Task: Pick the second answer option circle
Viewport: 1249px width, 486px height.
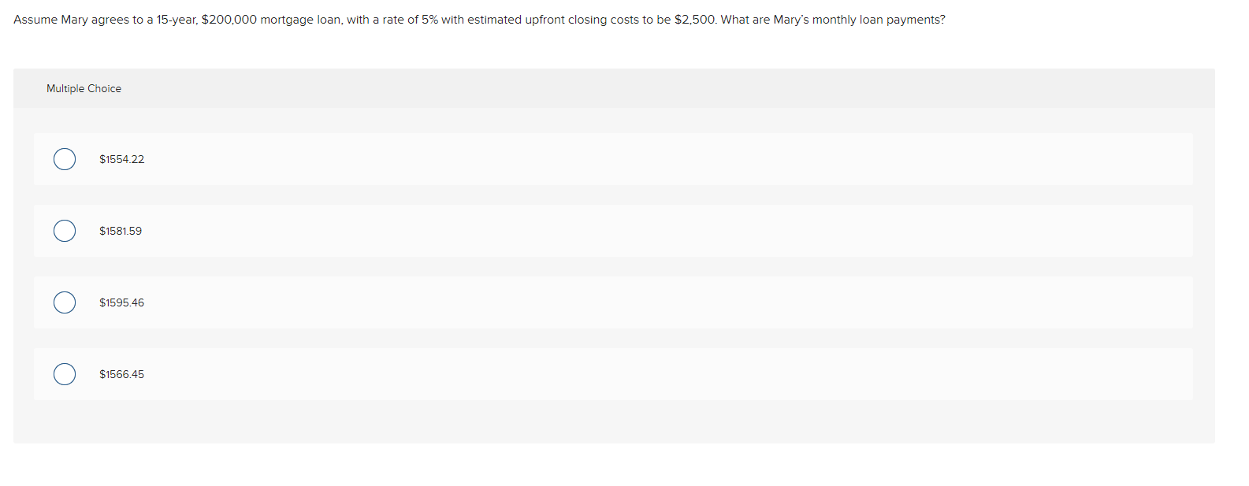Action: (x=65, y=231)
